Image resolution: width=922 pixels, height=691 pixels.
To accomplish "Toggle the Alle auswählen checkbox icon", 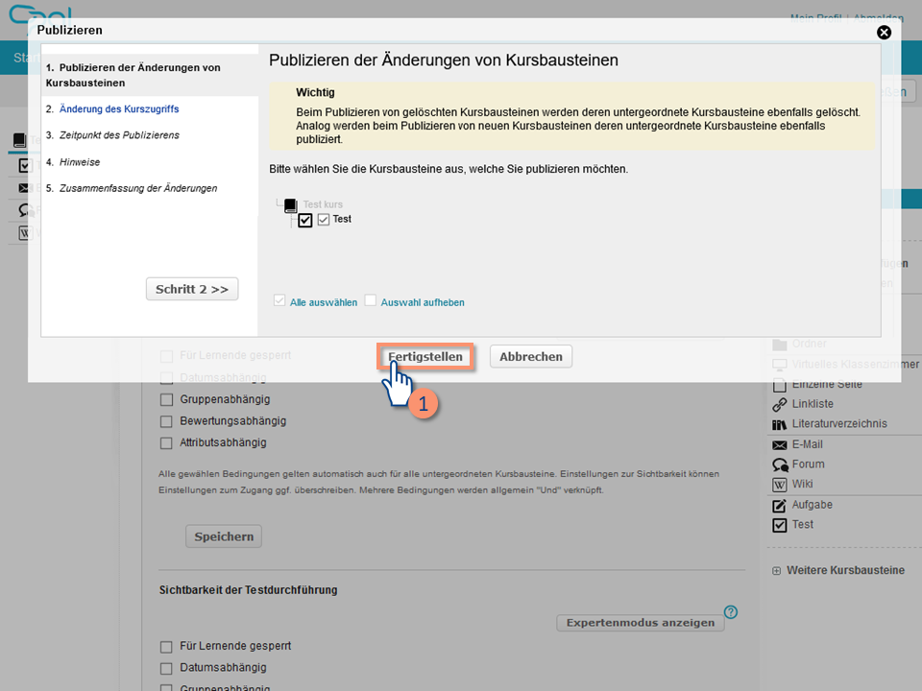I will [279, 300].
